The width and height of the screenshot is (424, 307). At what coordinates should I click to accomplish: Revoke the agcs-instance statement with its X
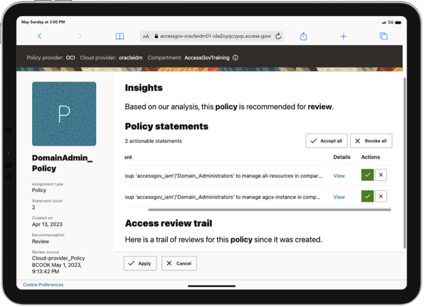pos(380,196)
